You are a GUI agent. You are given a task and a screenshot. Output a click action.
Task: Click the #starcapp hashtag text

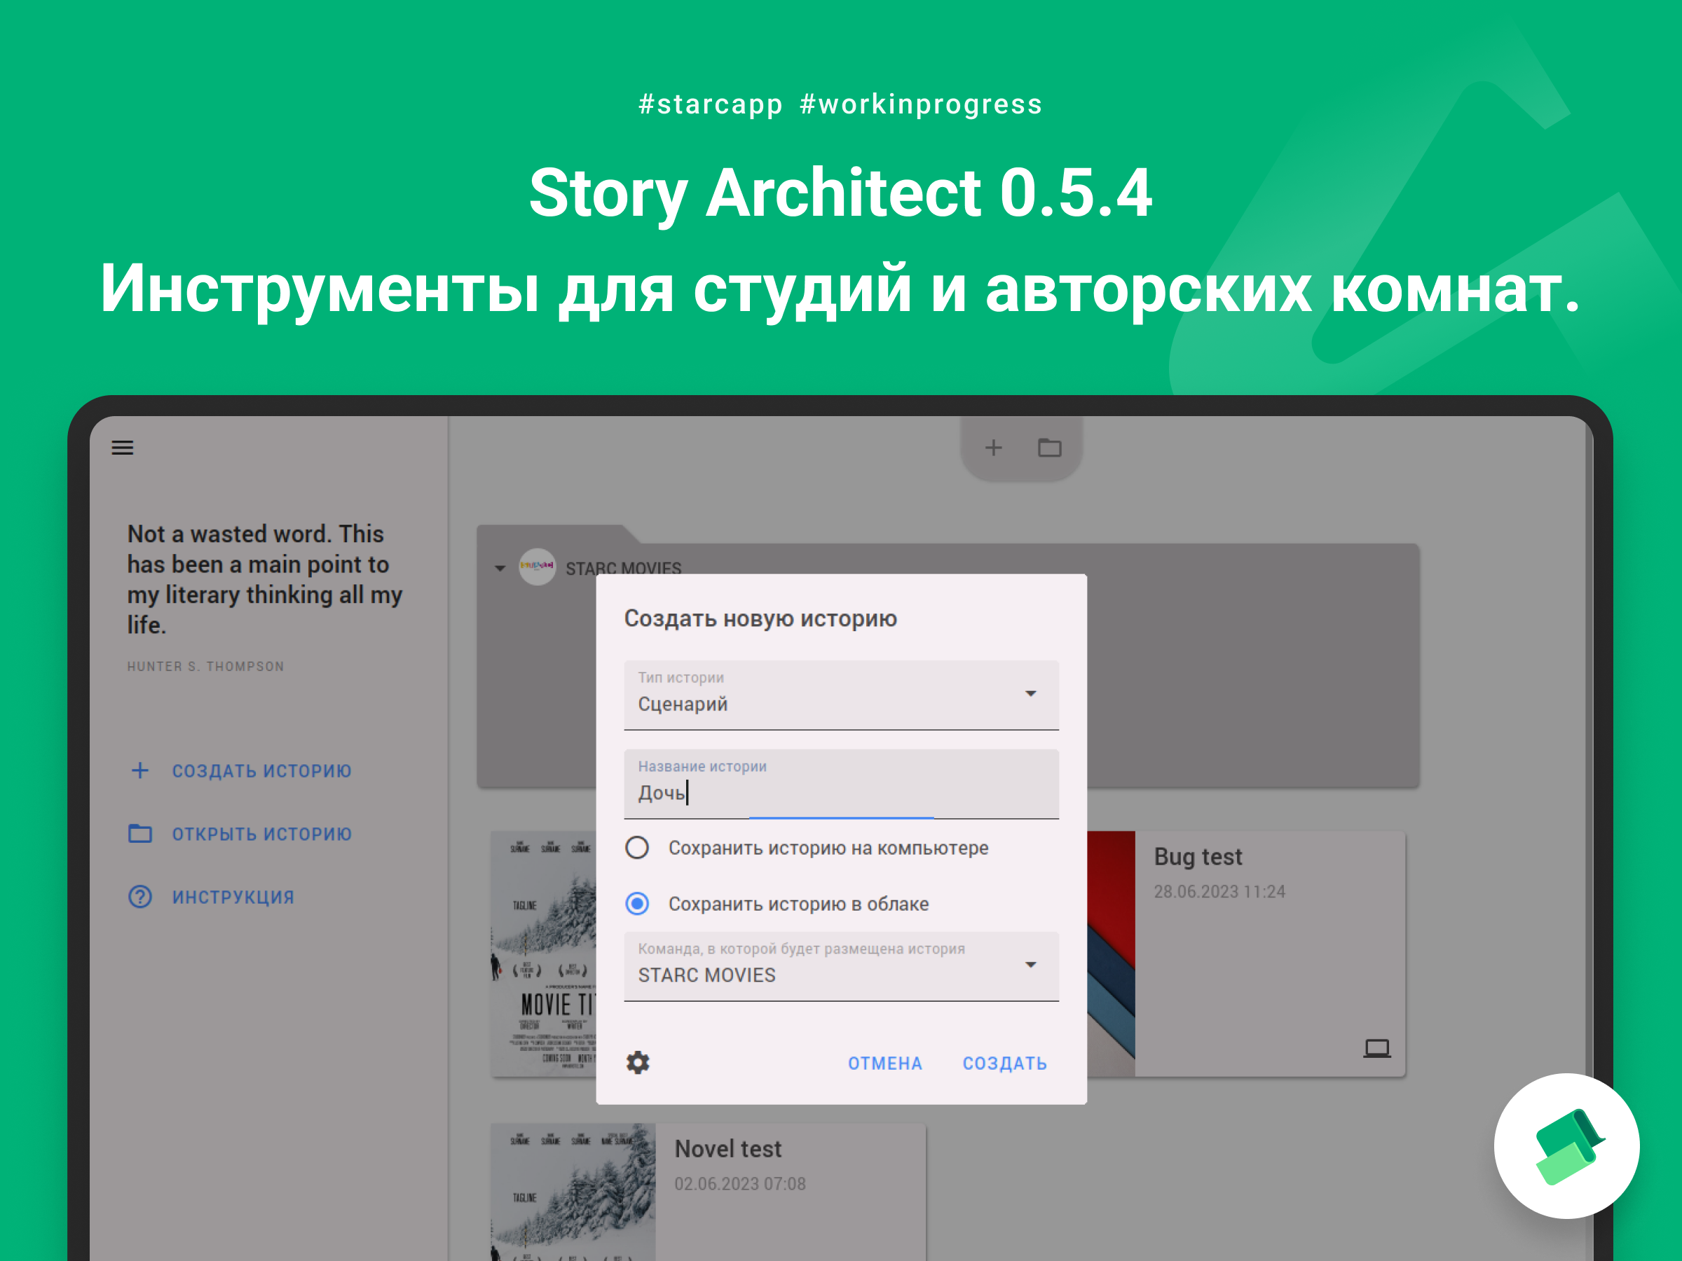click(x=710, y=104)
